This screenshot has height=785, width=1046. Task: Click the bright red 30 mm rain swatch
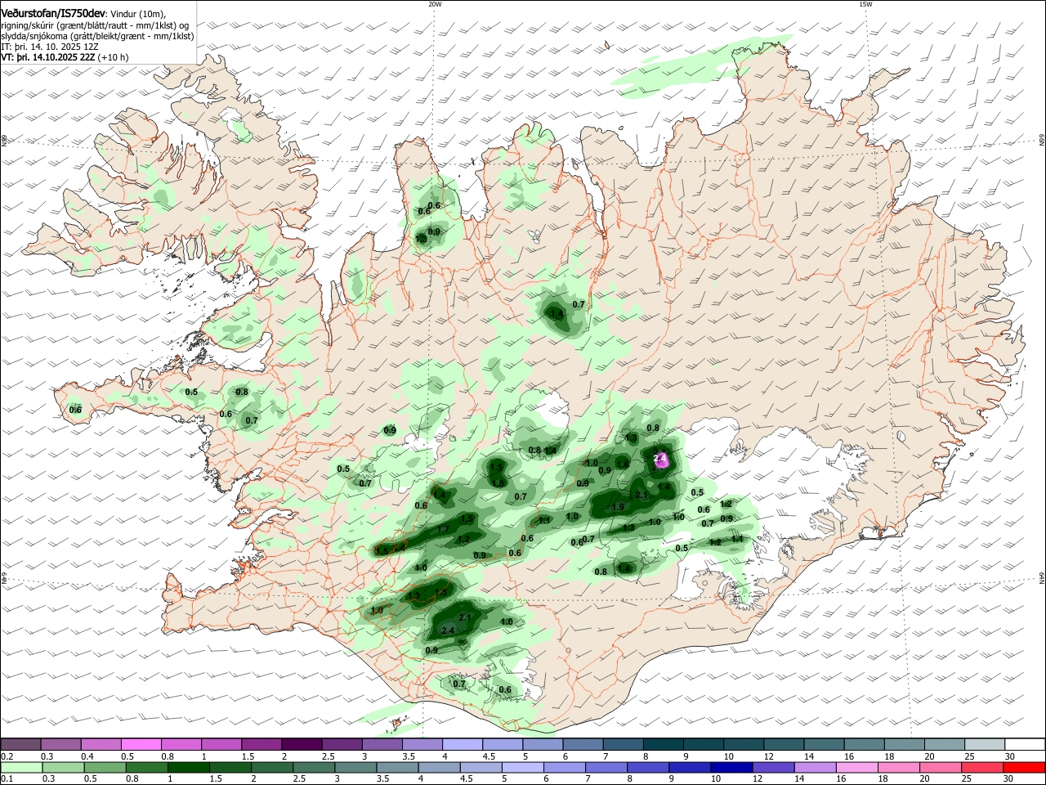tap(1024, 768)
